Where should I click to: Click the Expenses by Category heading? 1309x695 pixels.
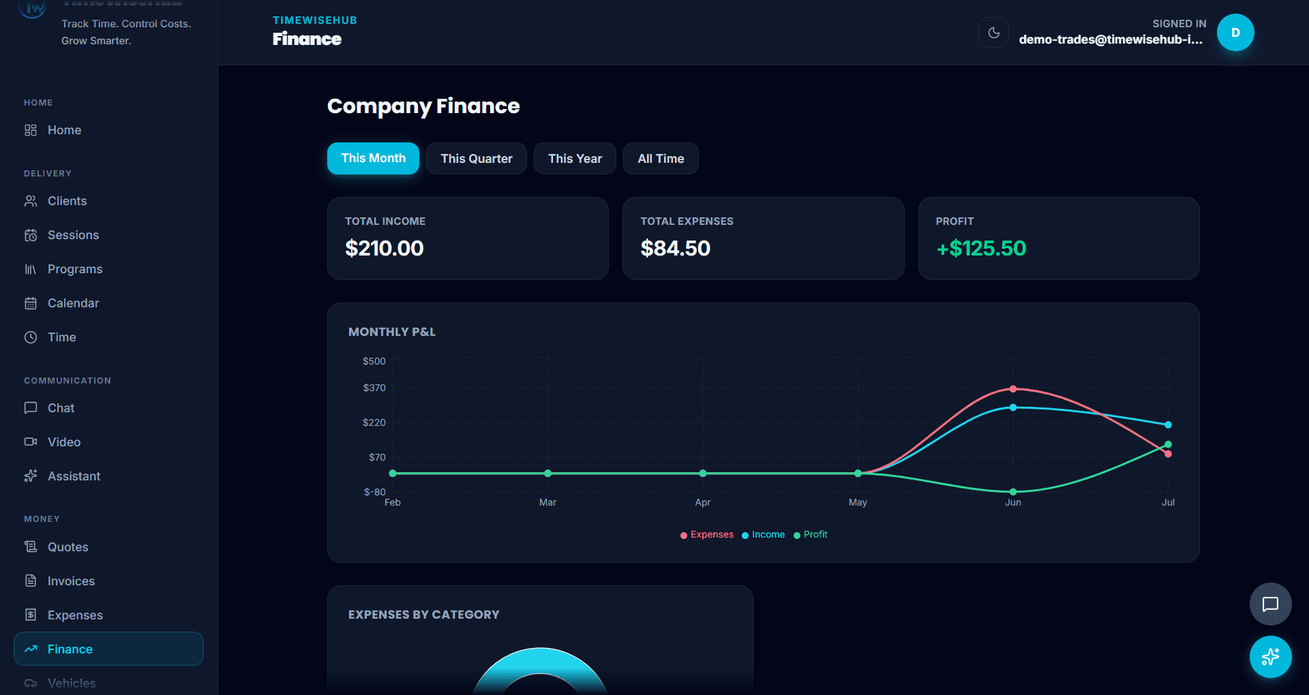pyautogui.click(x=424, y=615)
